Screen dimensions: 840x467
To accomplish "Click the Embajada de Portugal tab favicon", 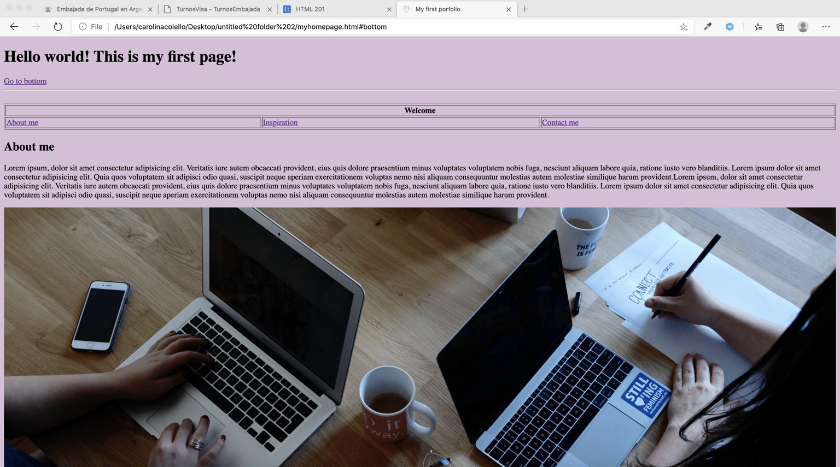I will pyautogui.click(x=48, y=9).
